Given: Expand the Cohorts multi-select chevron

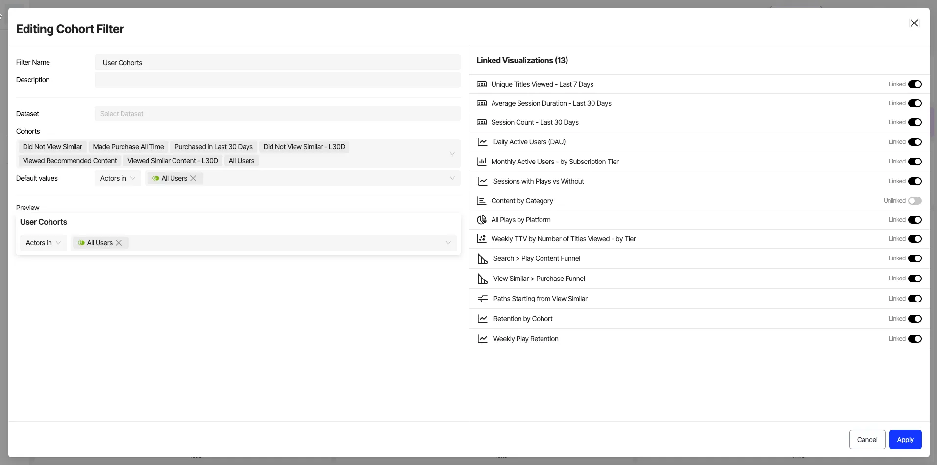Looking at the screenshot, I should coord(452,154).
